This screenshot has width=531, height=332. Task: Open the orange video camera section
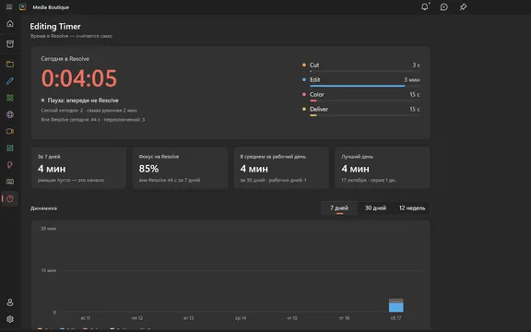[10, 131]
